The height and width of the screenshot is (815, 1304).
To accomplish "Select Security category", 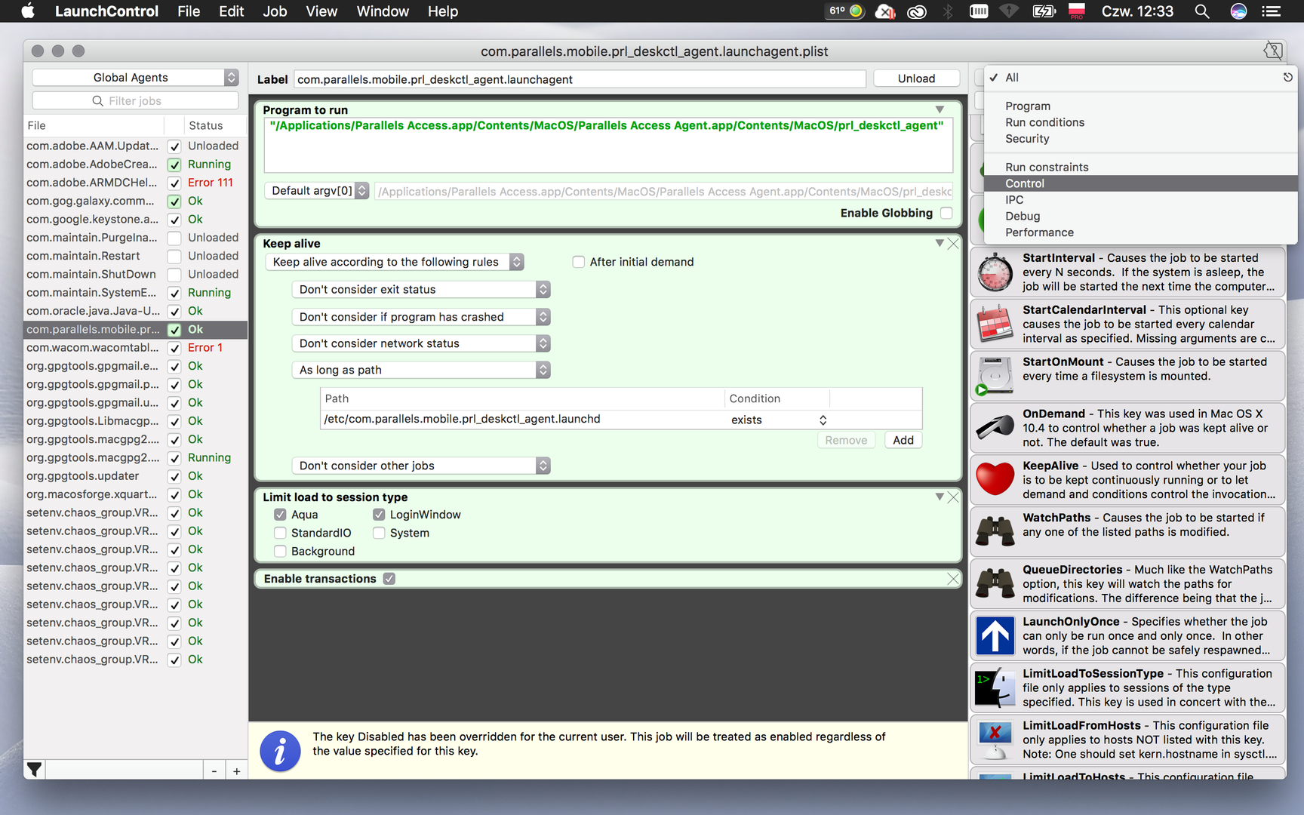I will pyautogui.click(x=1140, y=139).
